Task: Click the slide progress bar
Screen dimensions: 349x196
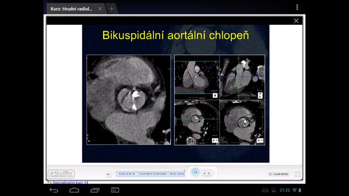Action: coord(151,174)
